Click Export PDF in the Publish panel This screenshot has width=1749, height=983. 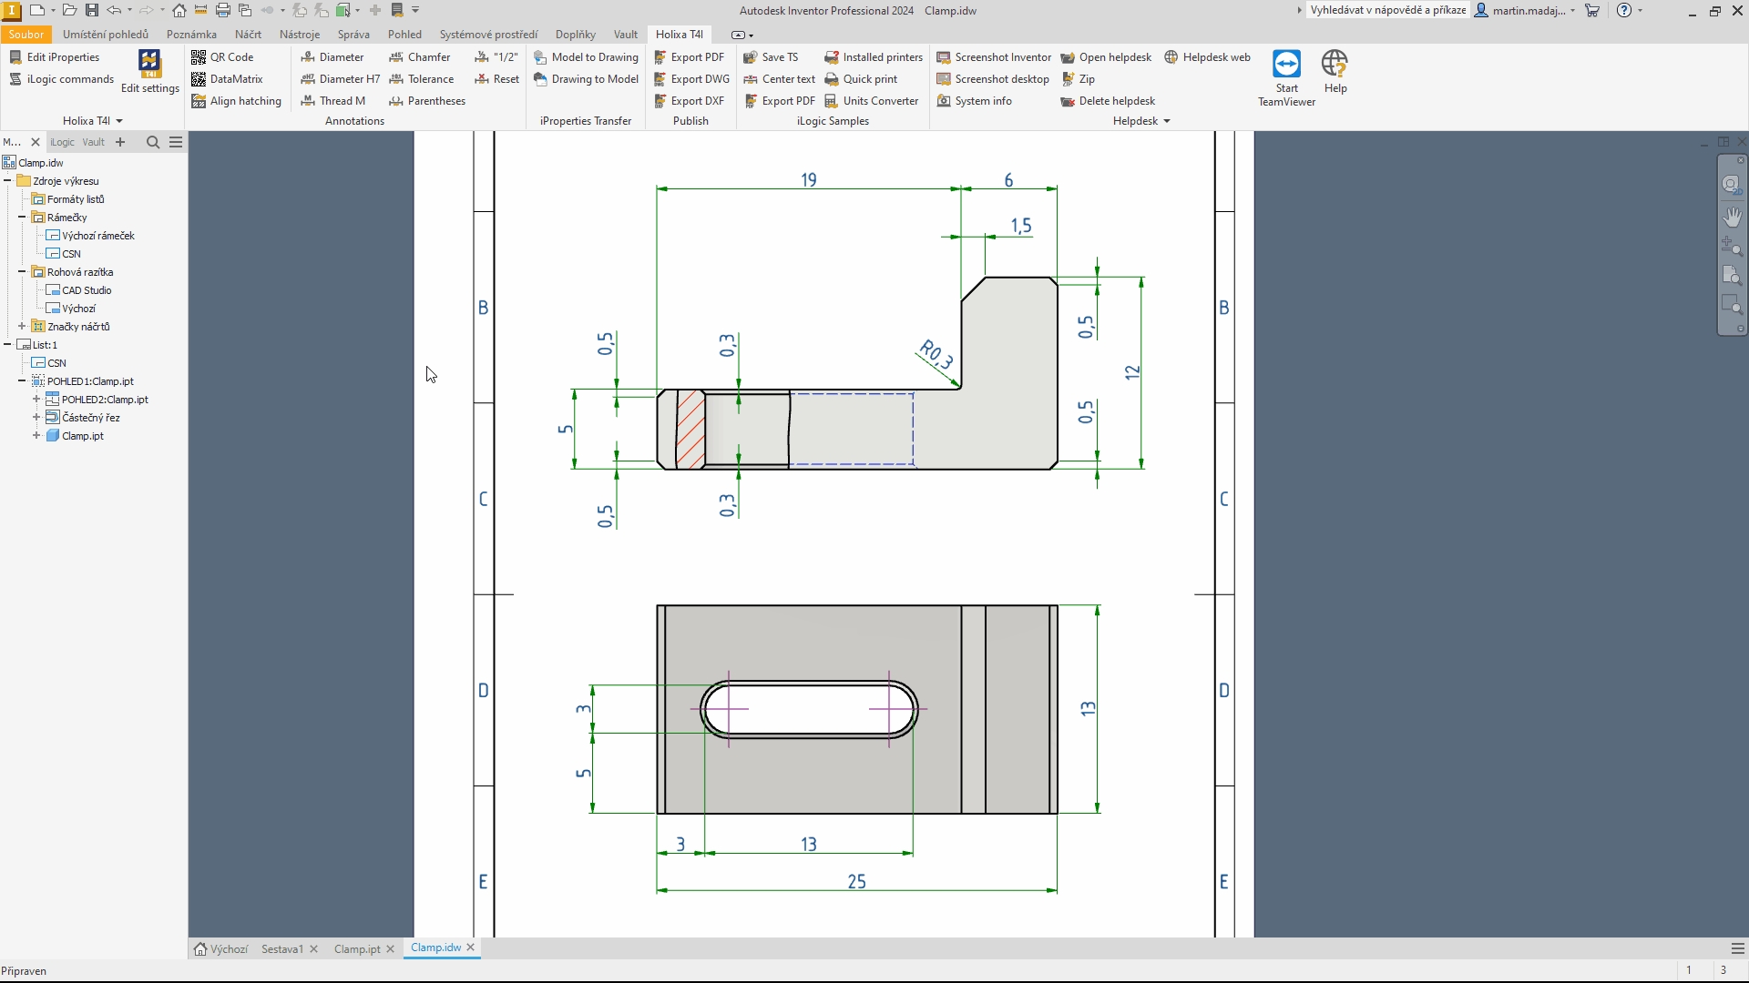[689, 57]
